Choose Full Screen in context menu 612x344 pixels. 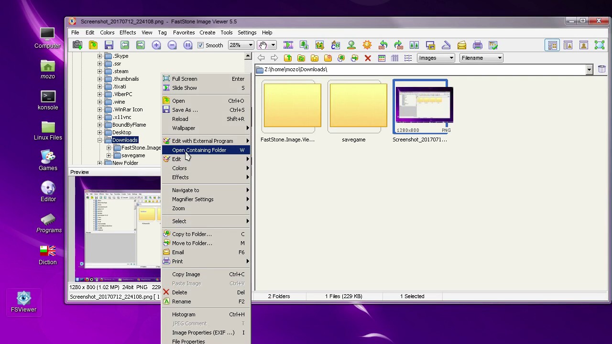coord(206,79)
